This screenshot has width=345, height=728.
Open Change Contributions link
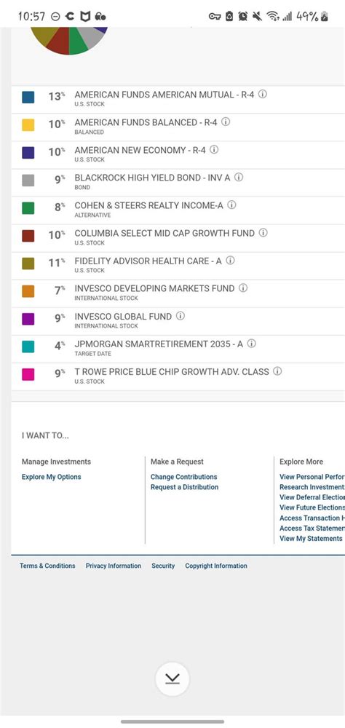(184, 477)
